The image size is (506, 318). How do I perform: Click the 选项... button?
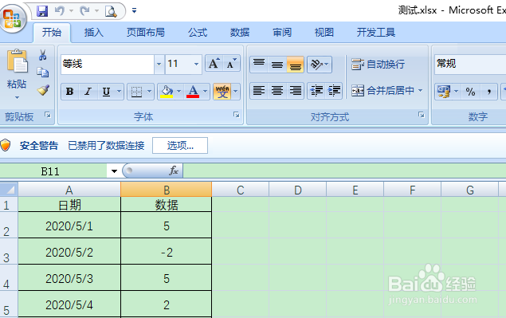point(180,146)
